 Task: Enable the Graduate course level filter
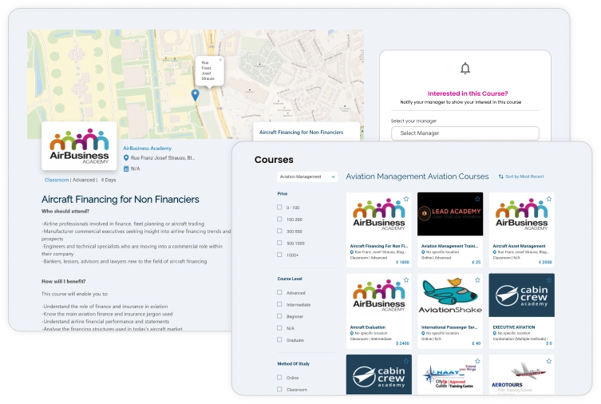(x=279, y=339)
